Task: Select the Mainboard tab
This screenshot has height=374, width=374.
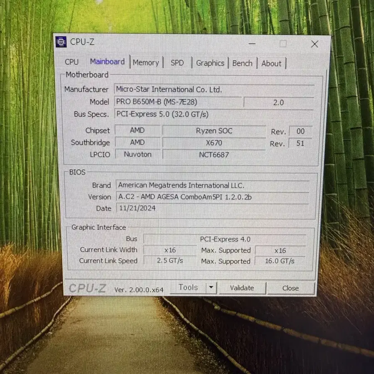Action: (107, 62)
